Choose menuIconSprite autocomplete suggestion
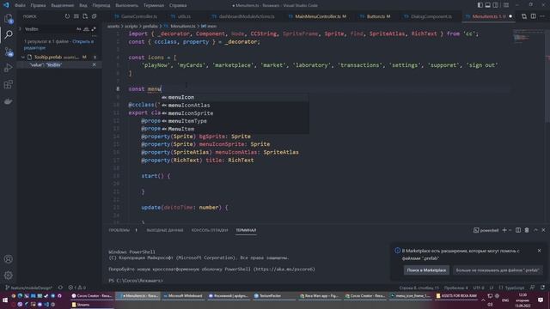The image size is (550, 309). coord(235,113)
